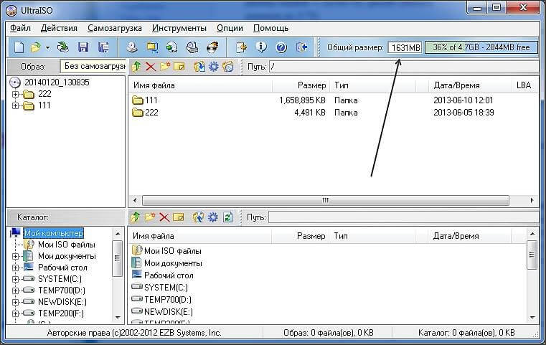Expand NEWDISK(E:) drive in catalog tree
This screenshot has width=546, height=345.
15,302
